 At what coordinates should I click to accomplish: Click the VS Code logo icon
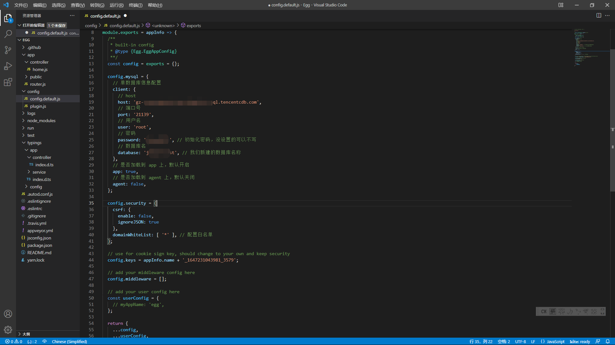[6, 5]
